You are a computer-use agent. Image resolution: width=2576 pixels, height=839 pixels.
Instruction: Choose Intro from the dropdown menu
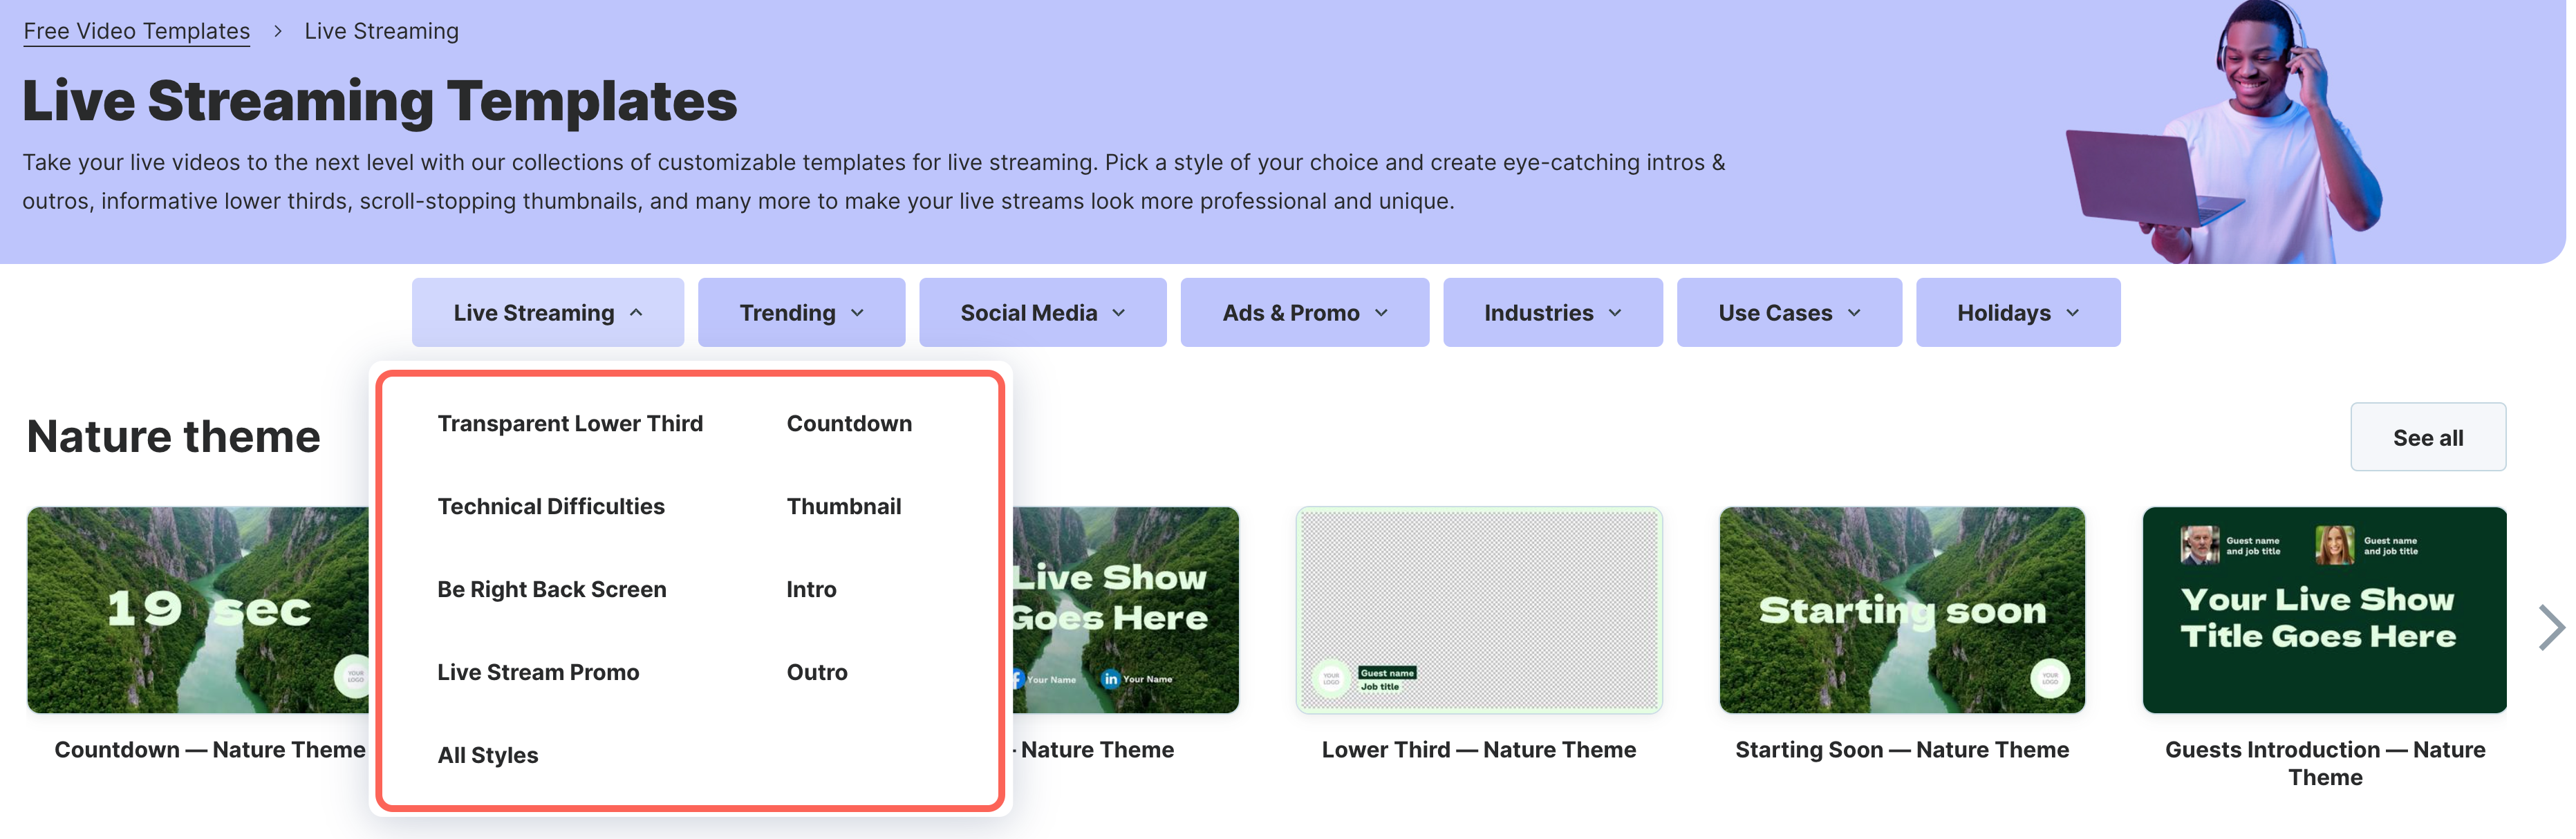tap(811, 590)
